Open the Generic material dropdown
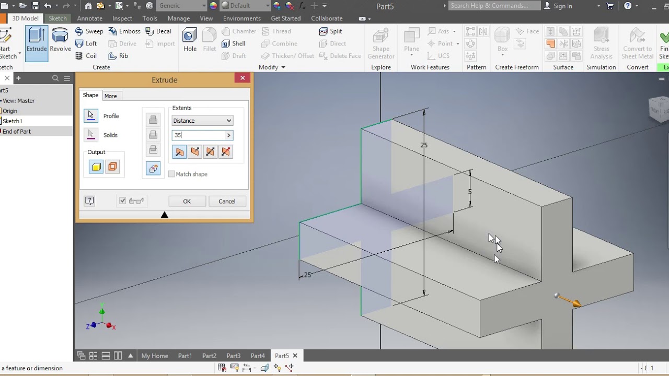Screen dimensions: 669x376 point(182,6)
